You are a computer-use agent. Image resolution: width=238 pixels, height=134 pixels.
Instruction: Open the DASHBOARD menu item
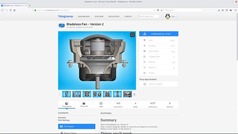click(x=84, y=16)
